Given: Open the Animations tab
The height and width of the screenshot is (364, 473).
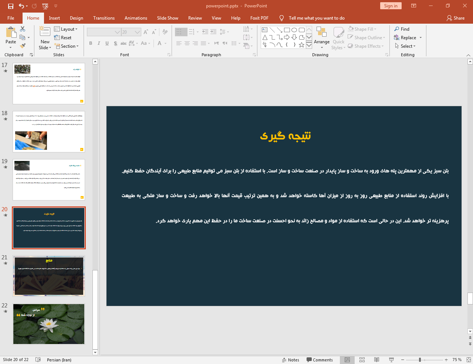Looking at the screenshot, I should point(136,18).
